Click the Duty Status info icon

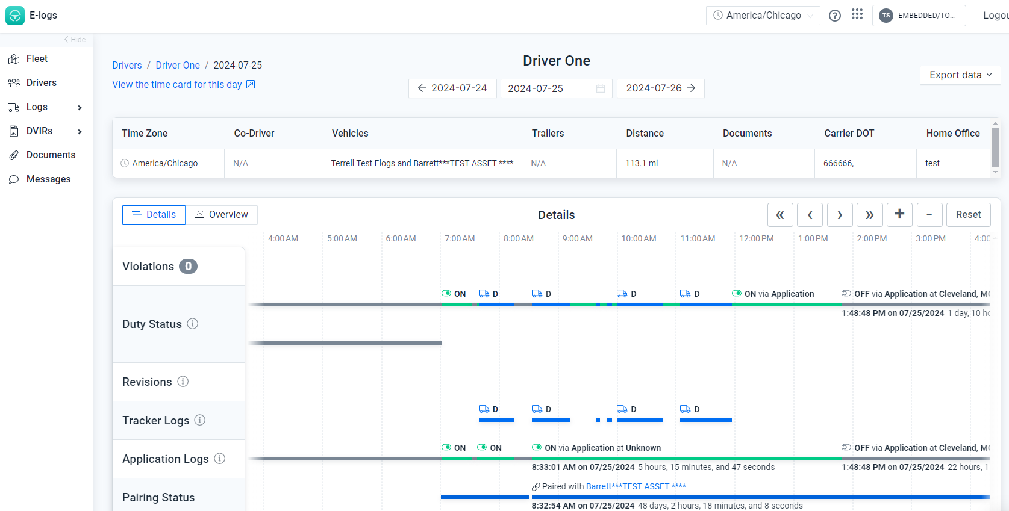[x=192, y=324]
